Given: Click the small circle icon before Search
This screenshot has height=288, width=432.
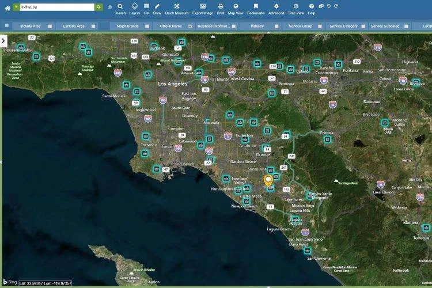Looking at the screenshot, I should pyautogui.click(x=109, y=7).
